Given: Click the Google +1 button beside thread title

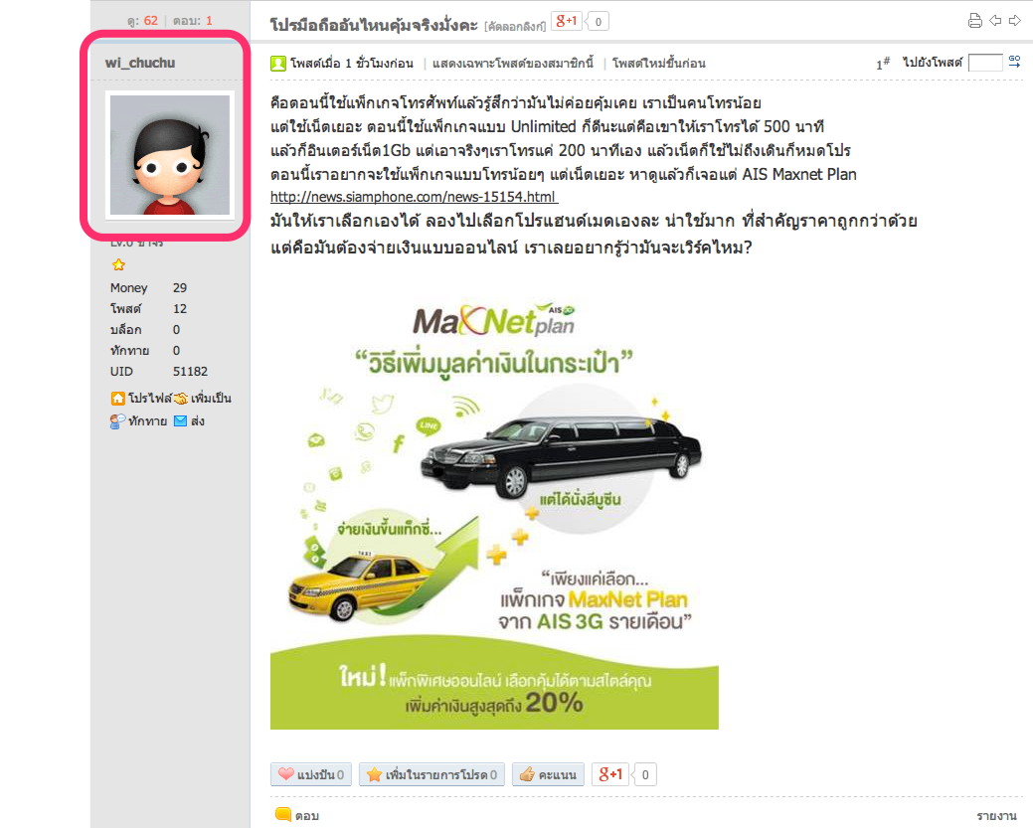Looking at the screenshot, I should 567,21.
